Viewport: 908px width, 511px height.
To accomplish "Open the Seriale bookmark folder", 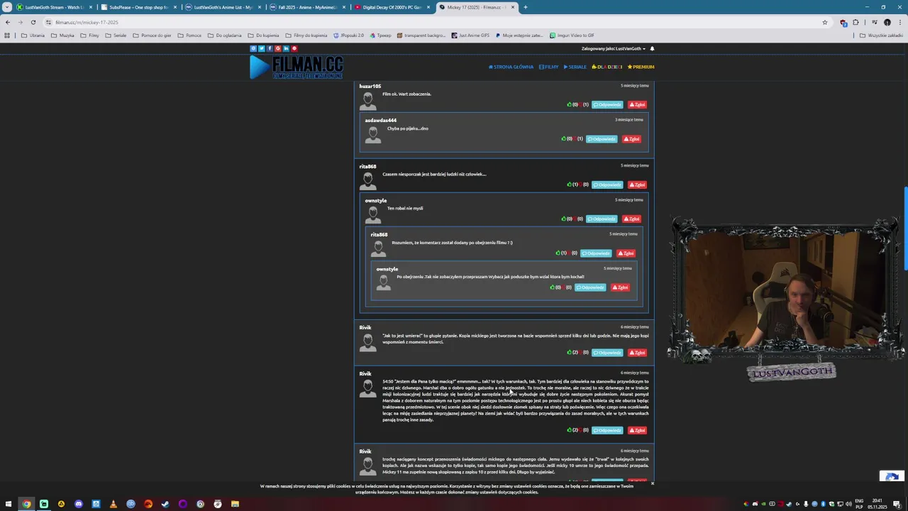I will tap(116, 35).
